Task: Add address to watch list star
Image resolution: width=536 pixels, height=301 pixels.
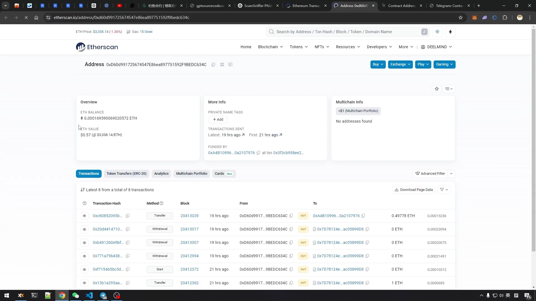Action: click(437, 89)
